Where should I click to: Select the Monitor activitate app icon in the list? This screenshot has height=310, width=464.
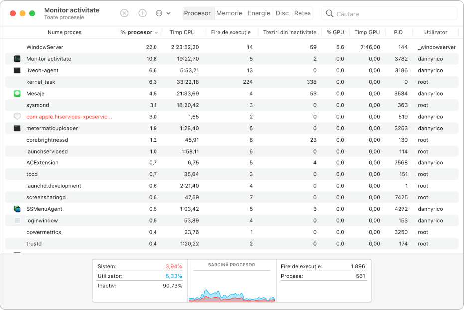(x=17, y=59)
